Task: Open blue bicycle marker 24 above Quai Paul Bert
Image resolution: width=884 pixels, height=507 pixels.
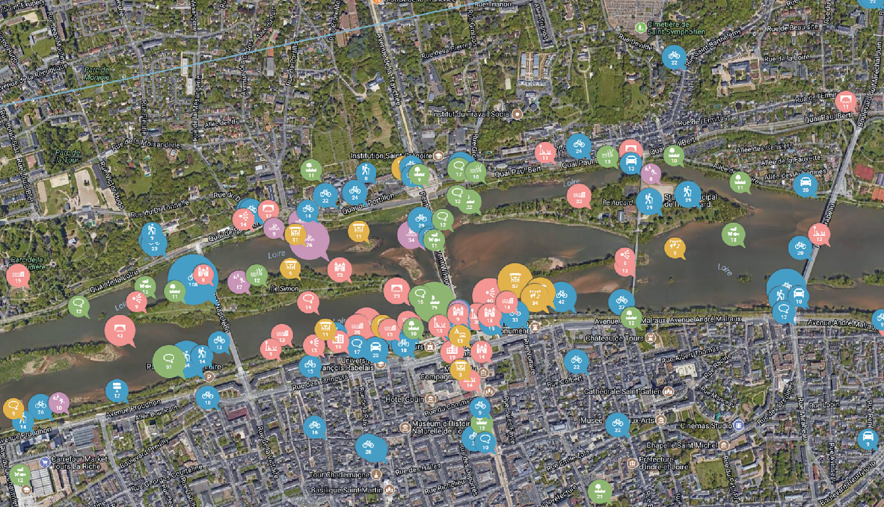Action: (x=579, y=146)
